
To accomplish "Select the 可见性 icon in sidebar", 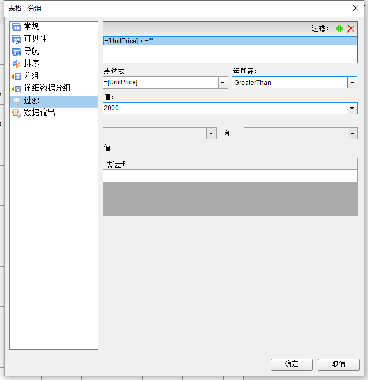I will pos(17,39).
